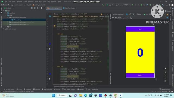Open the Pixel device dropdown in design toolbar
Screen dimensions: 174x98
click(139, 14)
